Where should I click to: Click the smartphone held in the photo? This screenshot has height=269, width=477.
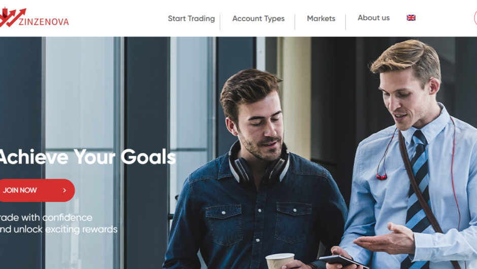click(342, 262)
